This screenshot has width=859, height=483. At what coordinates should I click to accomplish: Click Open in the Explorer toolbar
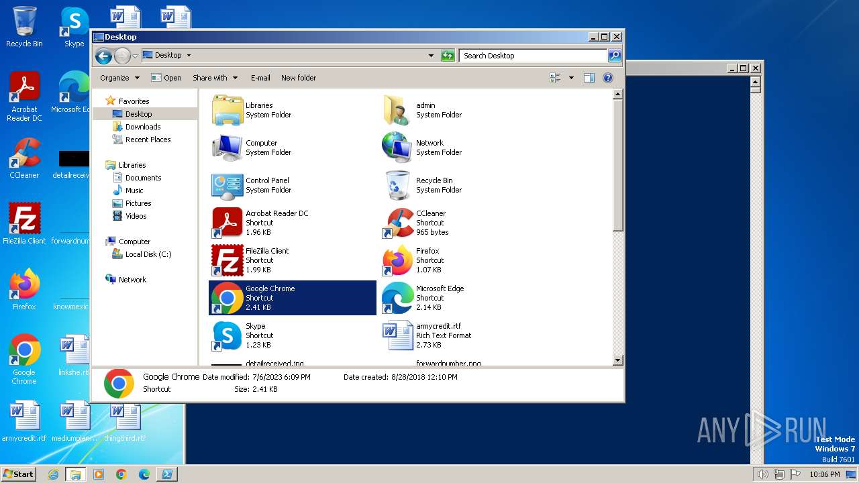tap(166, 78)
